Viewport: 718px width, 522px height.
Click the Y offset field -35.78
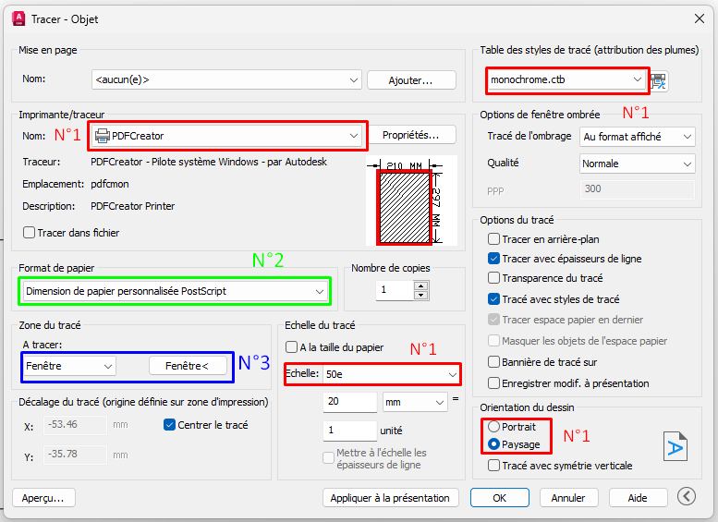tap(76, 455)
